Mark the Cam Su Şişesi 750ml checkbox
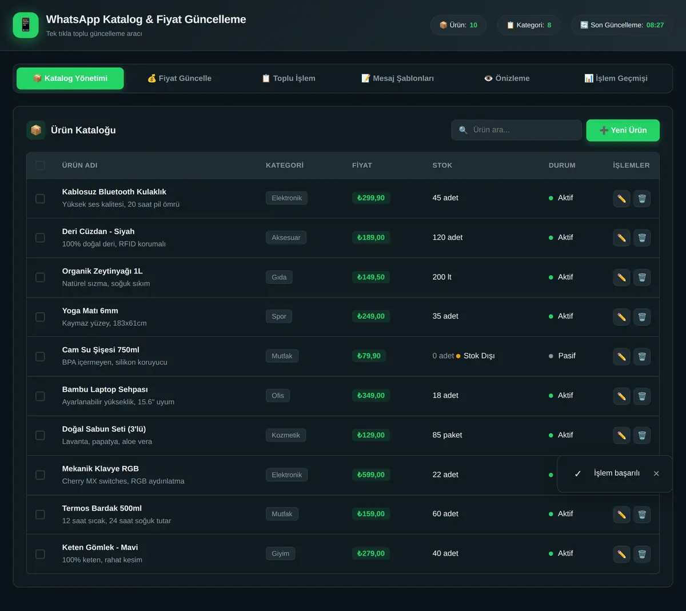The width and height of the screenshot is (686, 611). (40, 356)
